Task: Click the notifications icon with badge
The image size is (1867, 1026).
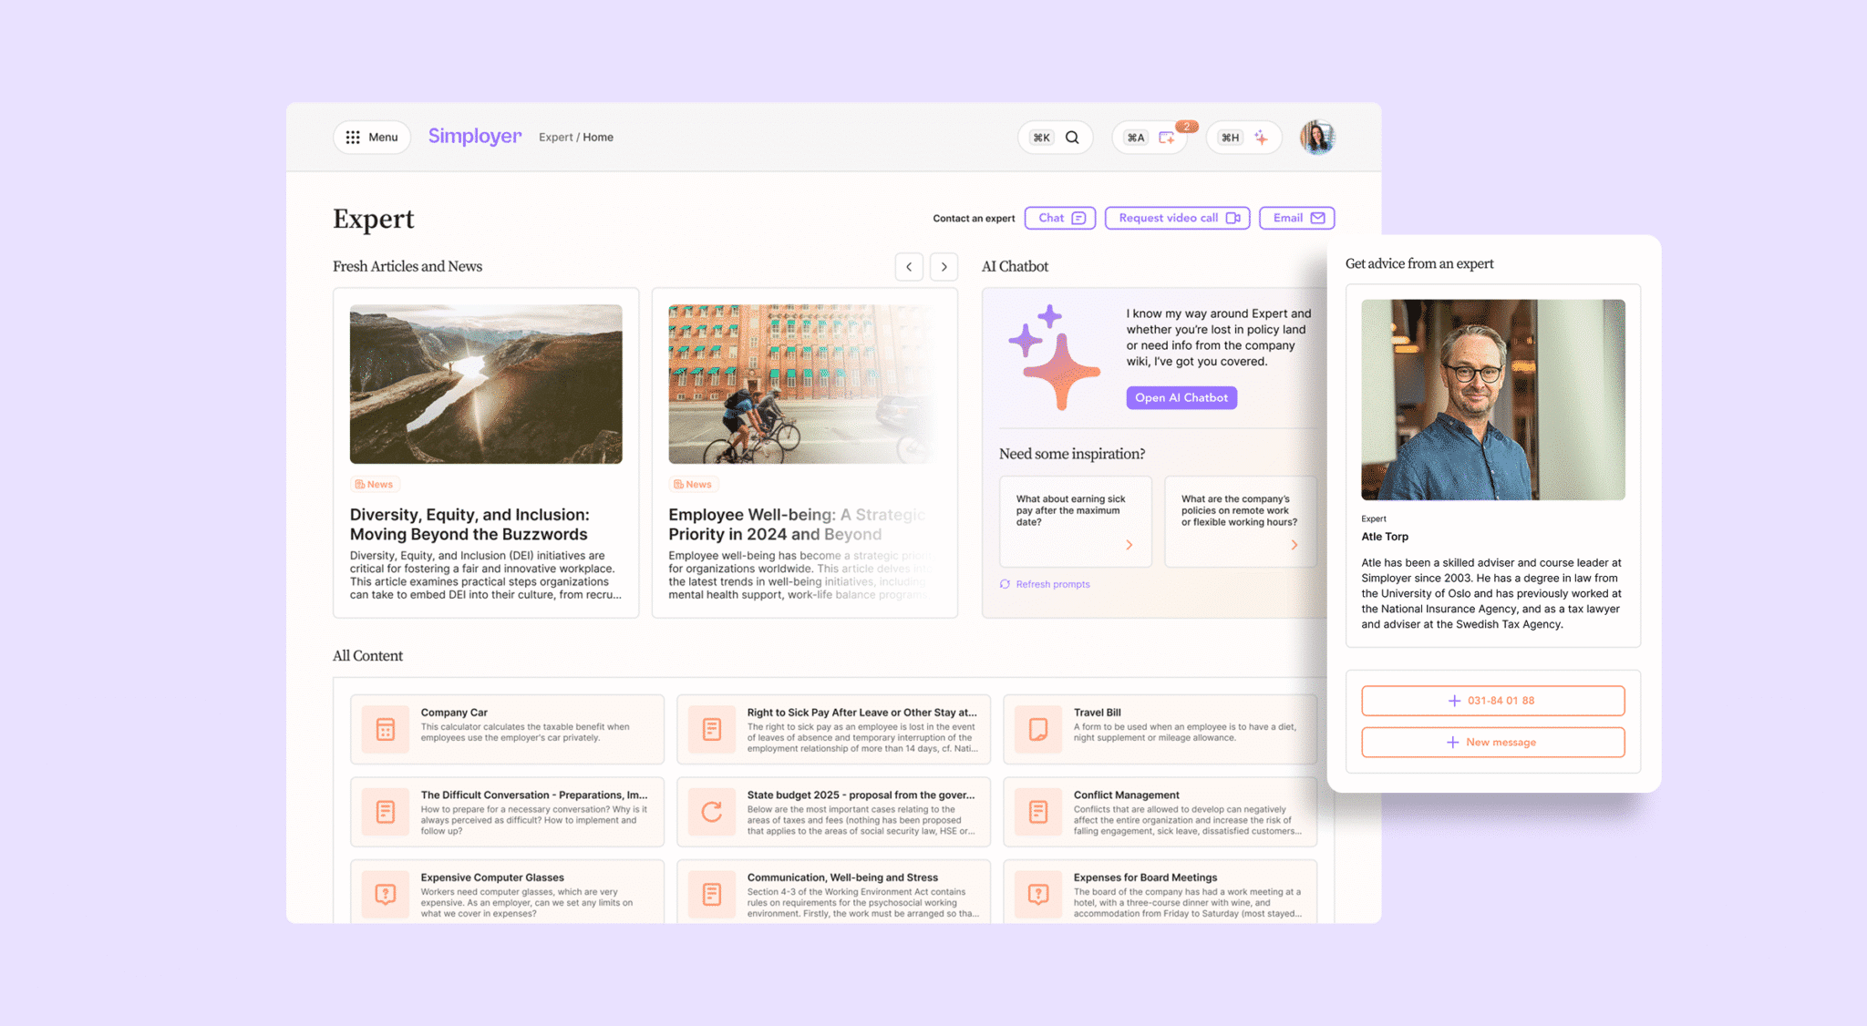Action: click(1167, 138)
